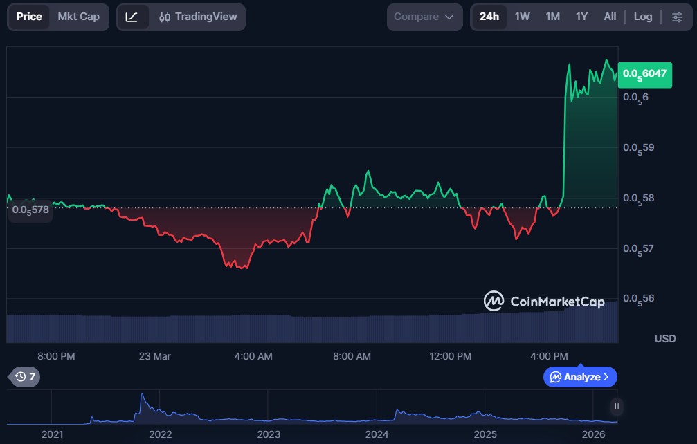
Task: Switch to 1W time range
Action: point(522,17)
